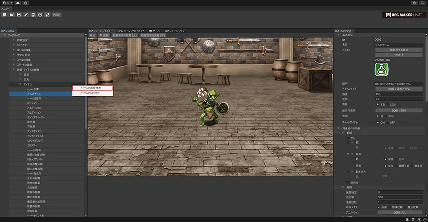Click the HELP button in toolbar
This screenshot has width=428, height=222.
pos(57,15)
